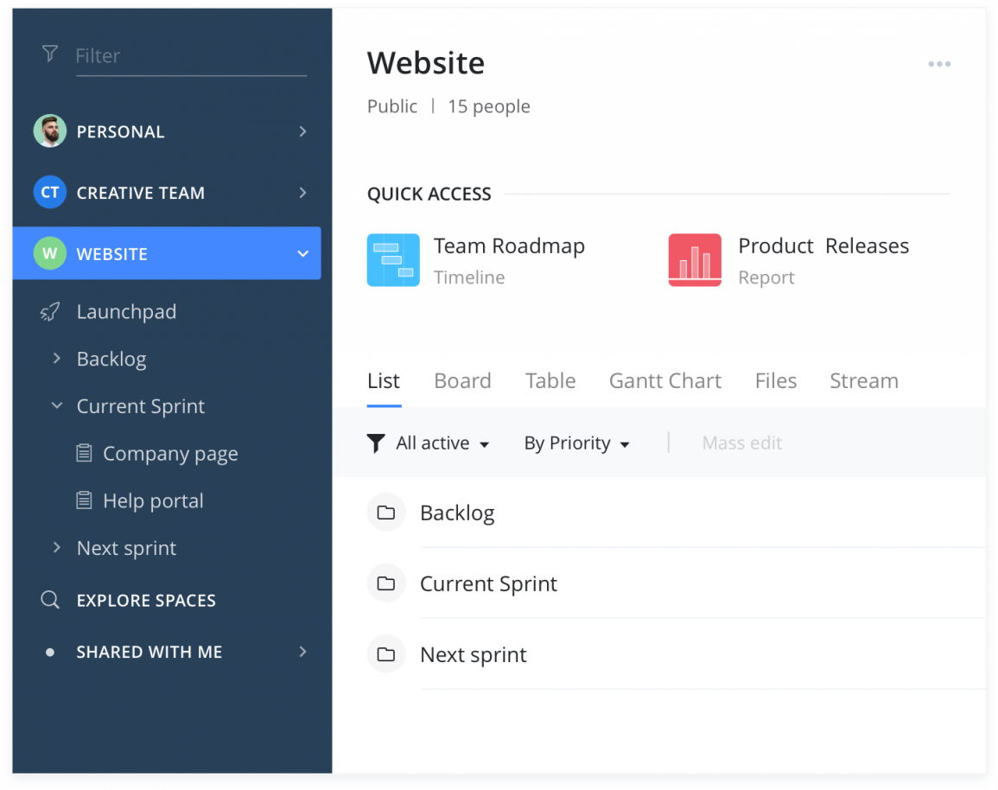Open the Files tab

[x=775, y=381]
